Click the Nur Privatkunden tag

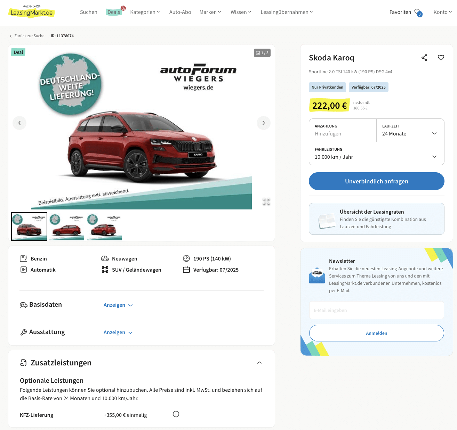pos(327,87)
